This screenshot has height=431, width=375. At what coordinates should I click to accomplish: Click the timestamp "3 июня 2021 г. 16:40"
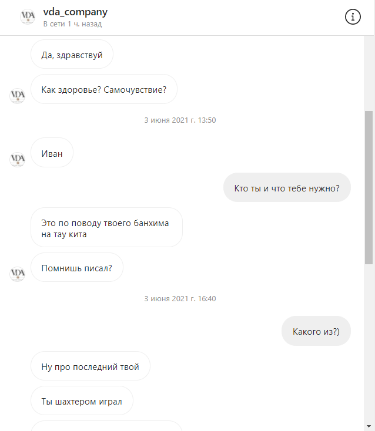180,298
